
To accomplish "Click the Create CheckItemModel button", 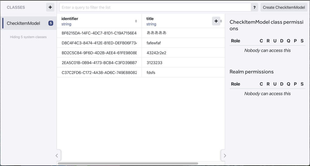I will tap(284, 7).
